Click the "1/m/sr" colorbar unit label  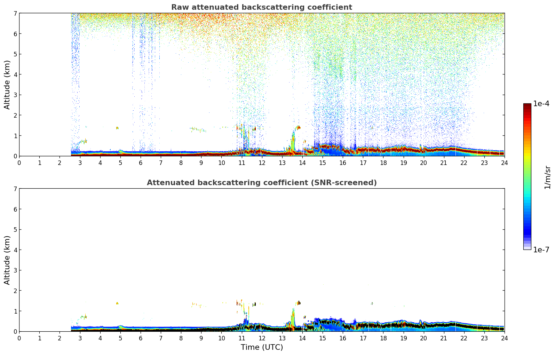[548, 177]
